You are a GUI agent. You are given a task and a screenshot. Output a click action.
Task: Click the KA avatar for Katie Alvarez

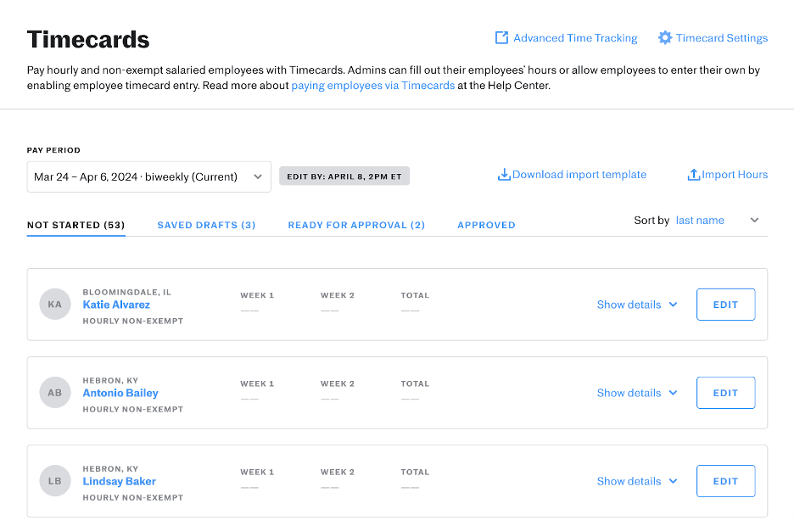(55, 305)
